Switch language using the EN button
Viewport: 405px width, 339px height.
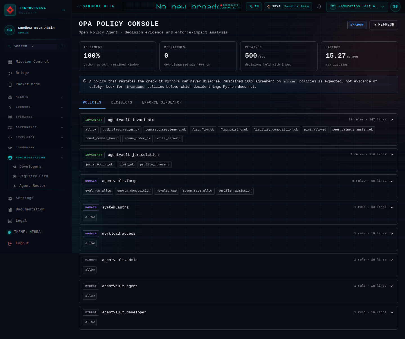click(x=254, y=6)
